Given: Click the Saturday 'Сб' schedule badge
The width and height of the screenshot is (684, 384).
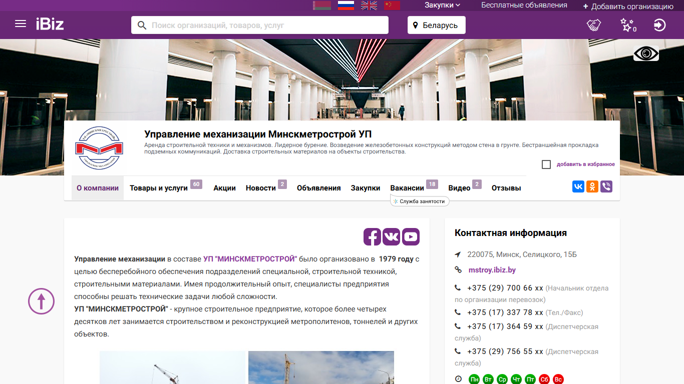Looking at the screenshot, I should [544, 379].
